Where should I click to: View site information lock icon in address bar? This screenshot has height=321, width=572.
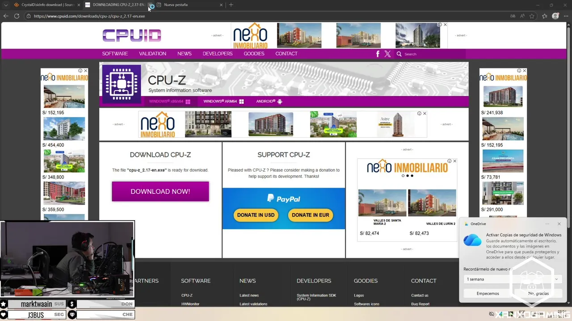click(29, 16)
